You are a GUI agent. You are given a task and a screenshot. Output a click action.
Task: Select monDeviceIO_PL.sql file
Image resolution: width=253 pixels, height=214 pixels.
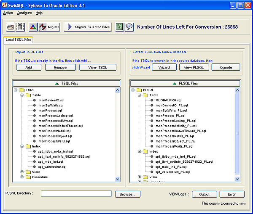172,106
